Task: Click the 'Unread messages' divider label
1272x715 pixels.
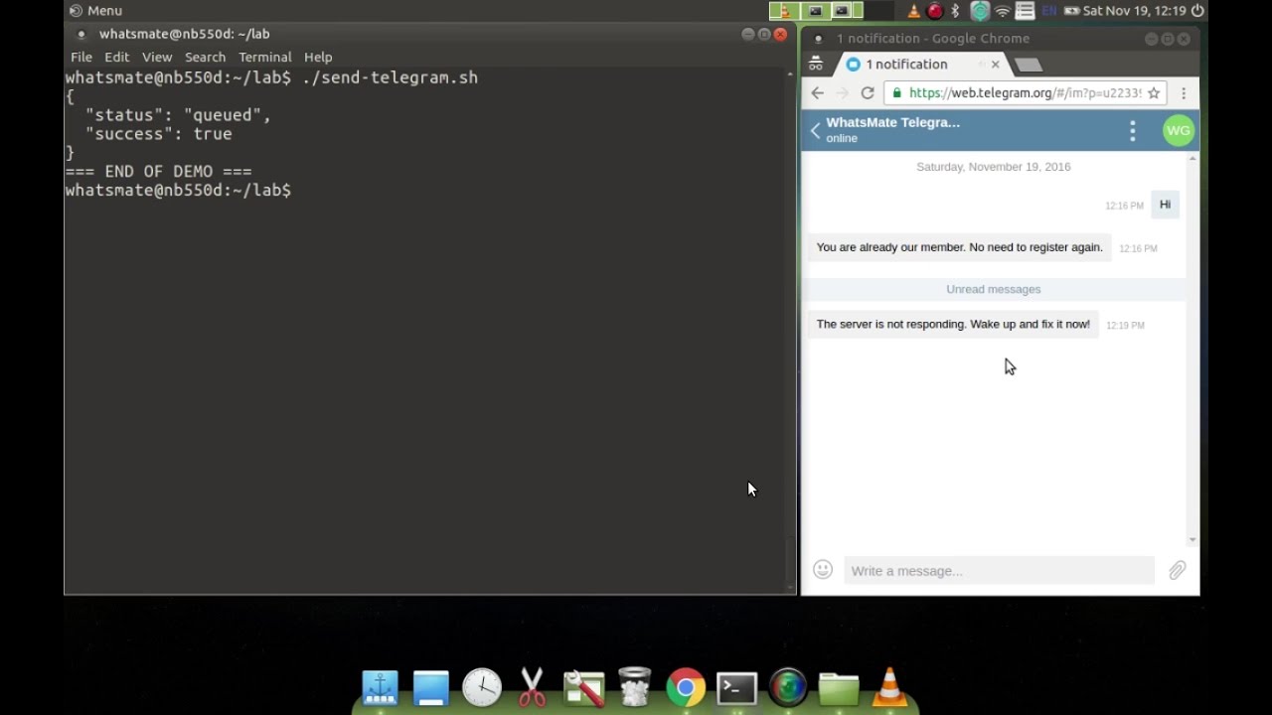Action: (994, 289)
